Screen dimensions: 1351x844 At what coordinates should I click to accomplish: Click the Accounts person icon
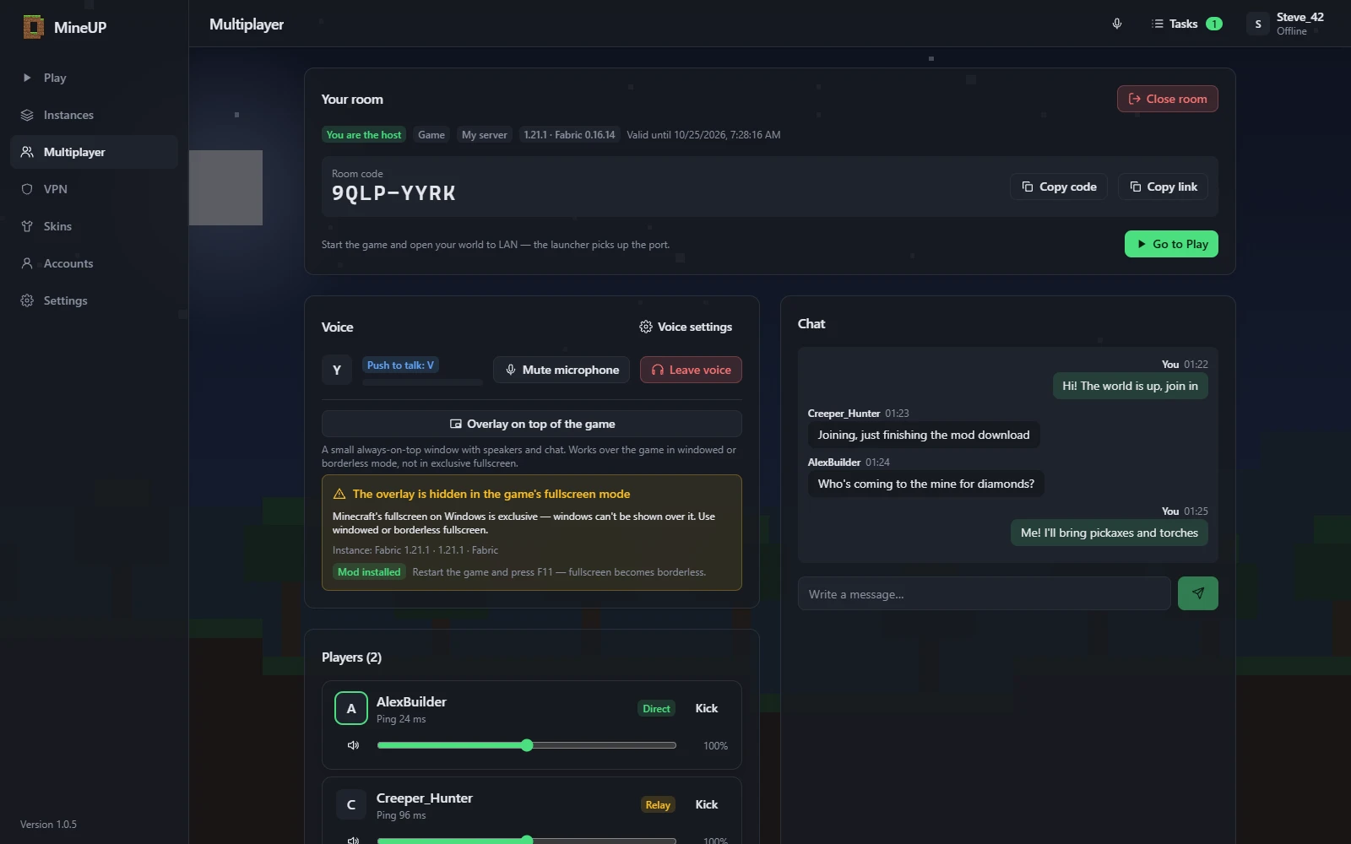click(27, 263)
